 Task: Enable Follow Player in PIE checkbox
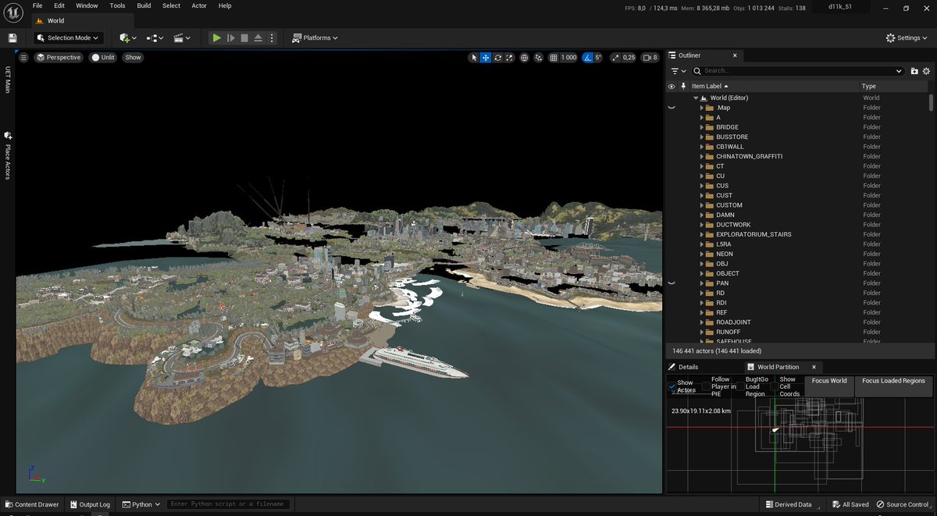coord(706,386)
